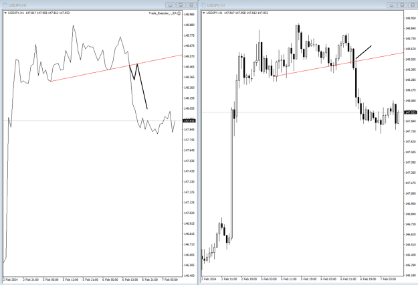The image size is (418, 285).
Task: Click the Trade_Executer EA smiley face icon
Action: tap(179, 13)
